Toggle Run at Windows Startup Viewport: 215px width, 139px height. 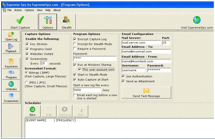click(75, 65)
